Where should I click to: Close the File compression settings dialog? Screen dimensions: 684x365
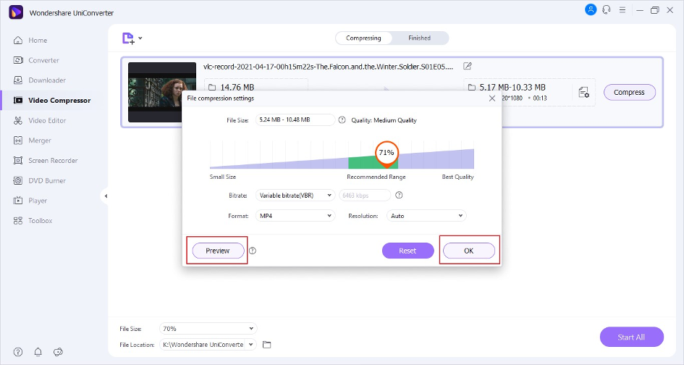[492, 98]
